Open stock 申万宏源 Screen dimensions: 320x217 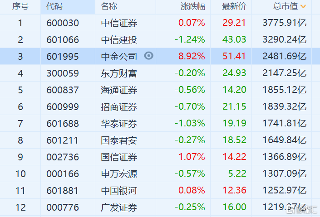(x=119, y=174)
